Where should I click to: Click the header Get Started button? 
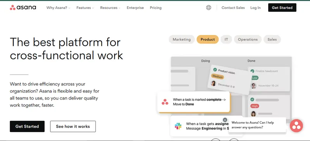(x=282, y=7)
